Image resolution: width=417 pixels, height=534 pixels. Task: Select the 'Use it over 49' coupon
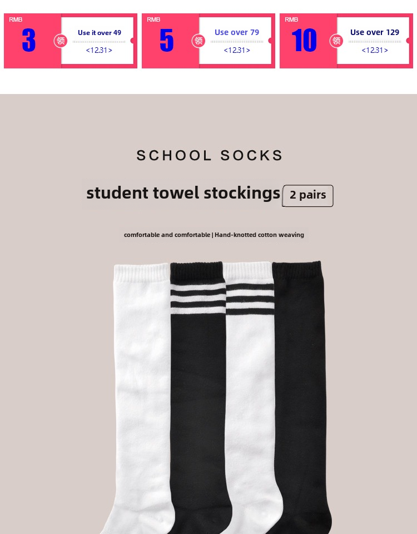71,41
